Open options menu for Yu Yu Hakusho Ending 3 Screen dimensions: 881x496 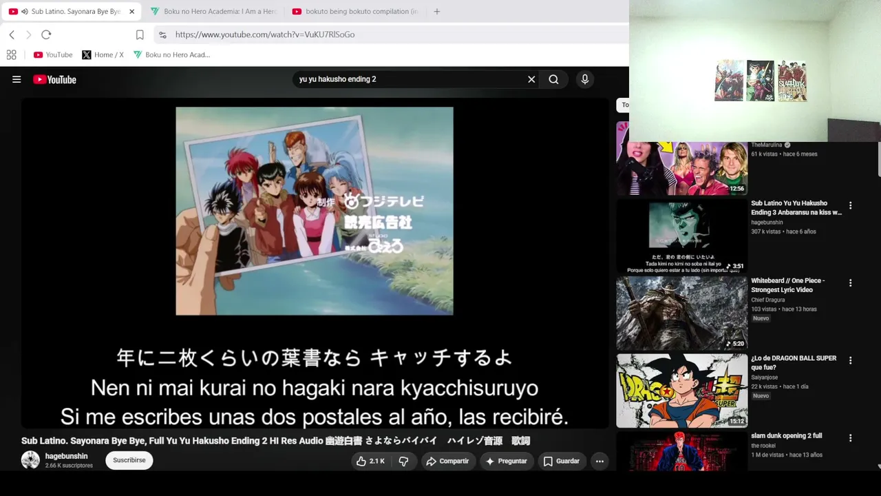tap(850, 205)
